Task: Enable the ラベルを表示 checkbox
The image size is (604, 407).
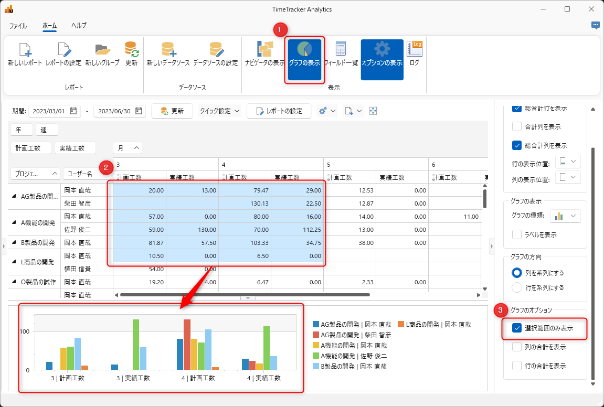Action: point(517,234)
